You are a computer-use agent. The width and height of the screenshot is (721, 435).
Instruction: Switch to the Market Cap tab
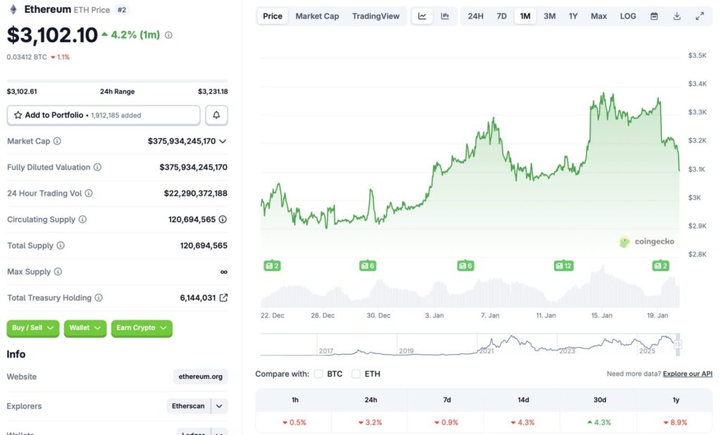click(317, 15)
